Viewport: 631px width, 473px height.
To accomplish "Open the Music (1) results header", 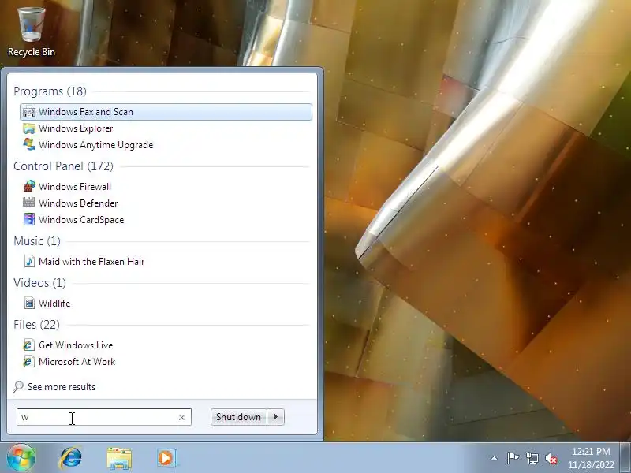I will pyautogui.click(x=37, y=241).
